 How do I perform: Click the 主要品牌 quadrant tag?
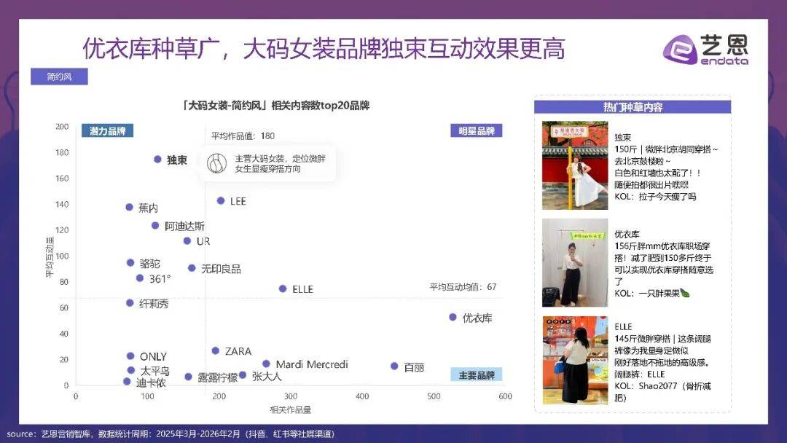coord(476,375)
